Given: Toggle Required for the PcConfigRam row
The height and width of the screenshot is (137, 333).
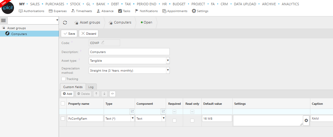Looking at the screenshot, I should point(174,121).
